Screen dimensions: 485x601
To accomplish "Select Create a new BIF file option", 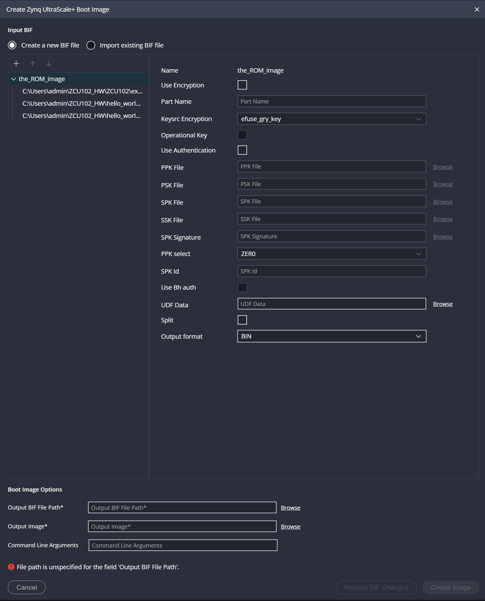I will 12,45.
